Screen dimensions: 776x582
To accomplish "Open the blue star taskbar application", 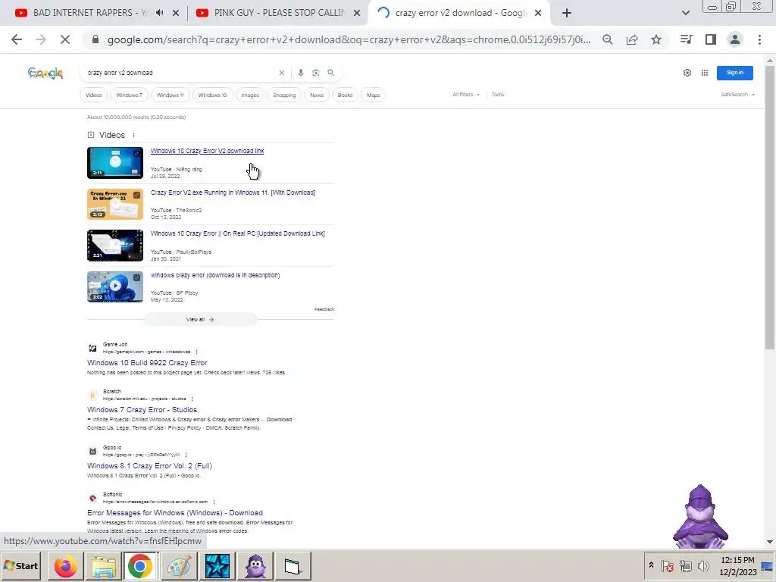I will [217, 566].
